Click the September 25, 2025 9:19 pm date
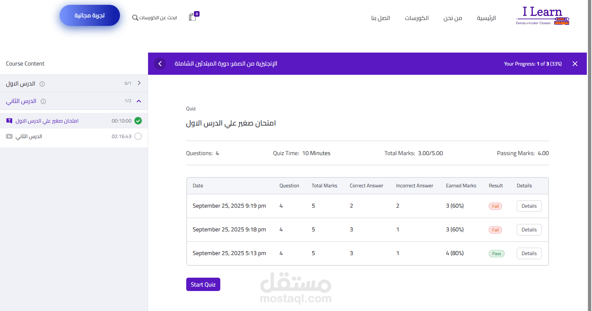This screenshot has width=592, height=311. pos(229,206)
